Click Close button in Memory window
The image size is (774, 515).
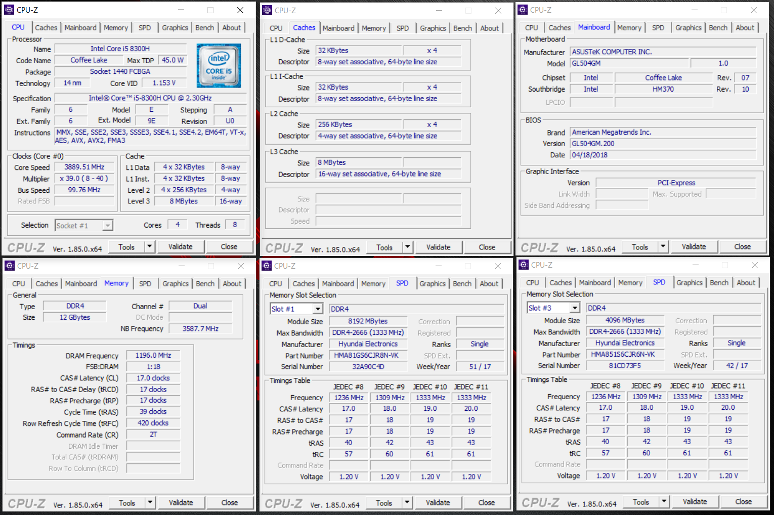(230, 502)
